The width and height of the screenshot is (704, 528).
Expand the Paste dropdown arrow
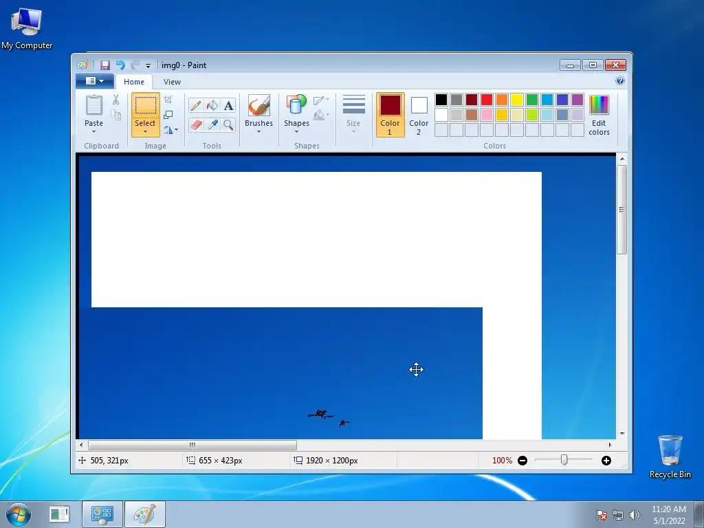[93, 132]
